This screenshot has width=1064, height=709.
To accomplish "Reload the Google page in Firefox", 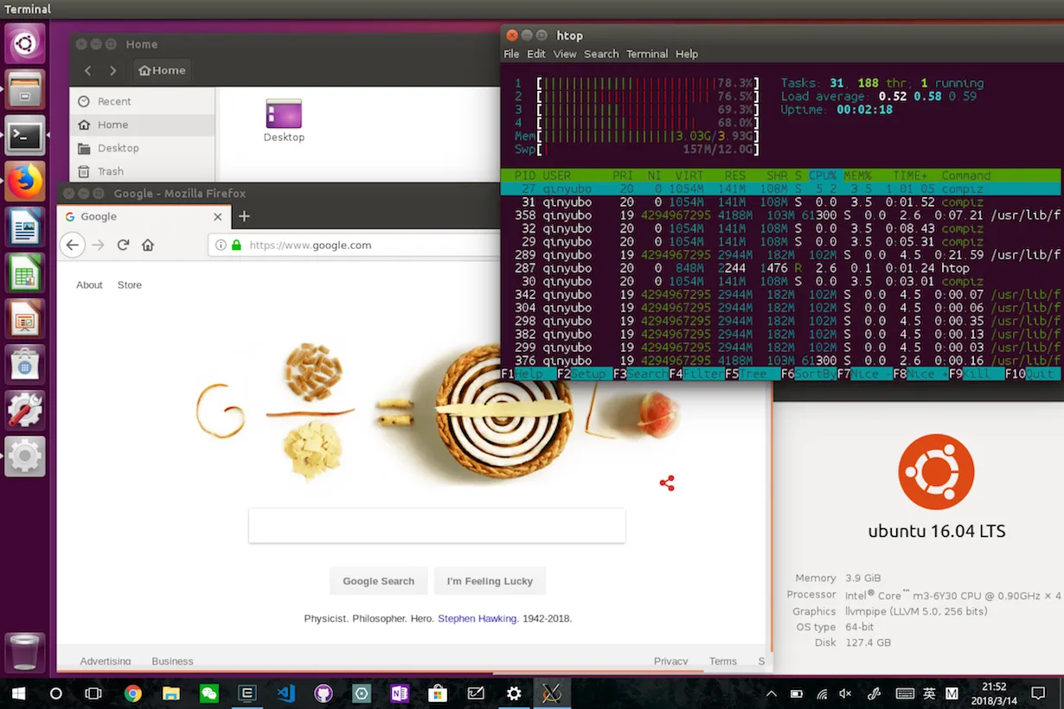I will (123, 245).
